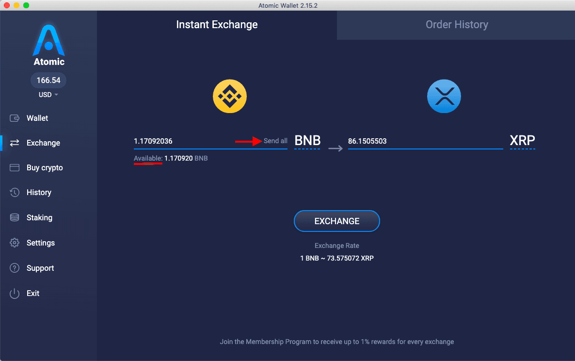Click the yellow BNB coin logo
This screenshot has height=361, width=575.
[230, 96]
